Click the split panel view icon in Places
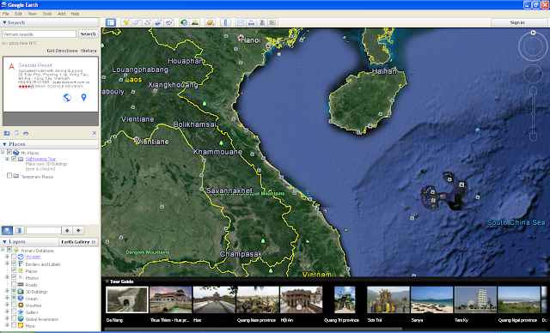Image resolution: width=550 pixels, height=333 pixels. coord(19,230)
